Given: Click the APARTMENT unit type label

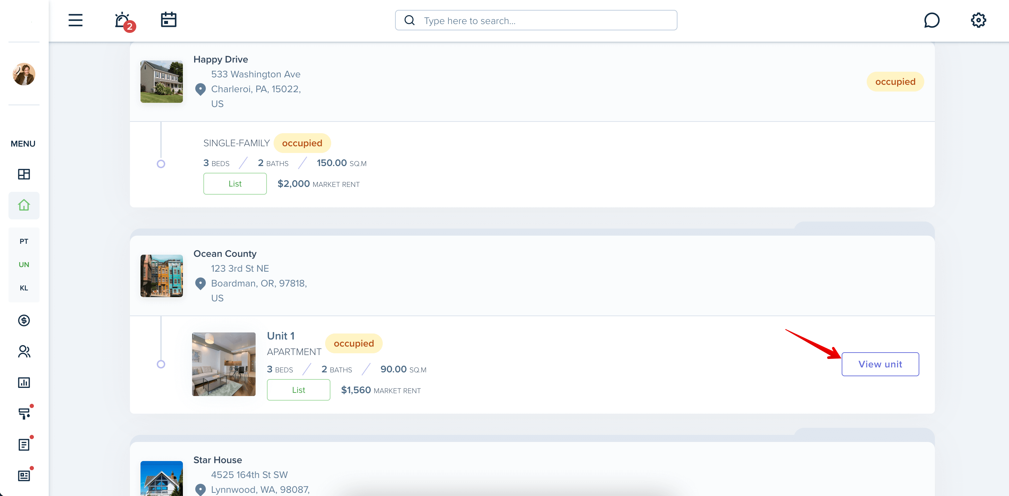Looking at the screenshot, I should (x=294, y=352).
